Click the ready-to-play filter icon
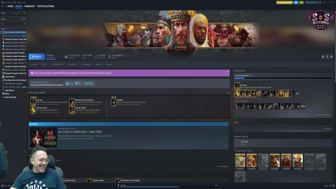This screenshot has height=189, width=336. tap(25, 19)
